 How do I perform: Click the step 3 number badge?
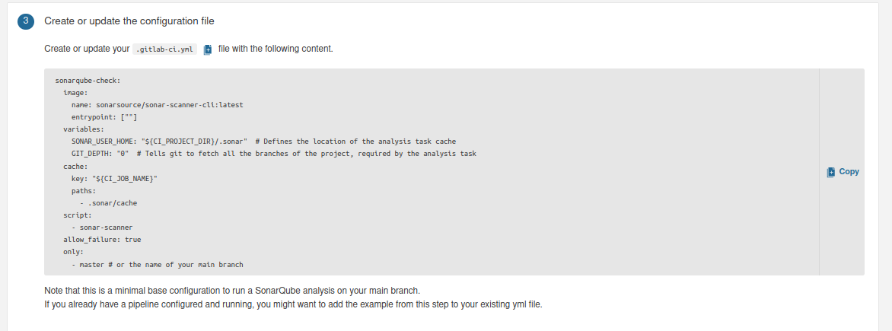26,21
